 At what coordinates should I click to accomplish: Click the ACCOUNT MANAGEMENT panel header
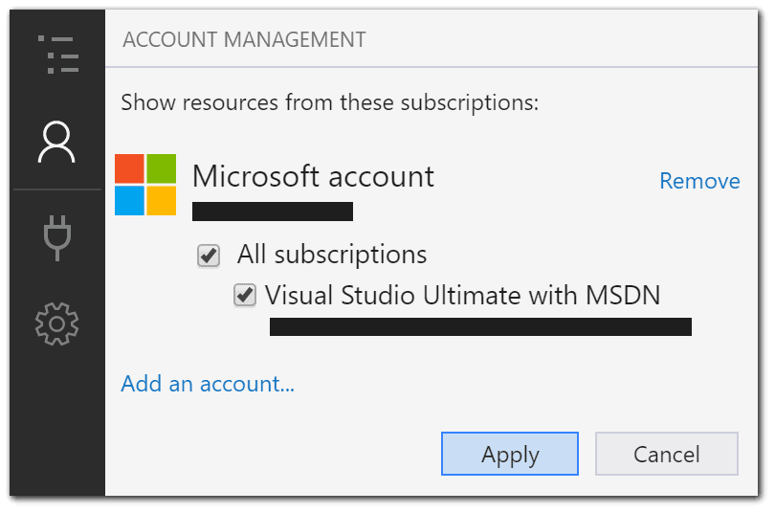[245, 40]
